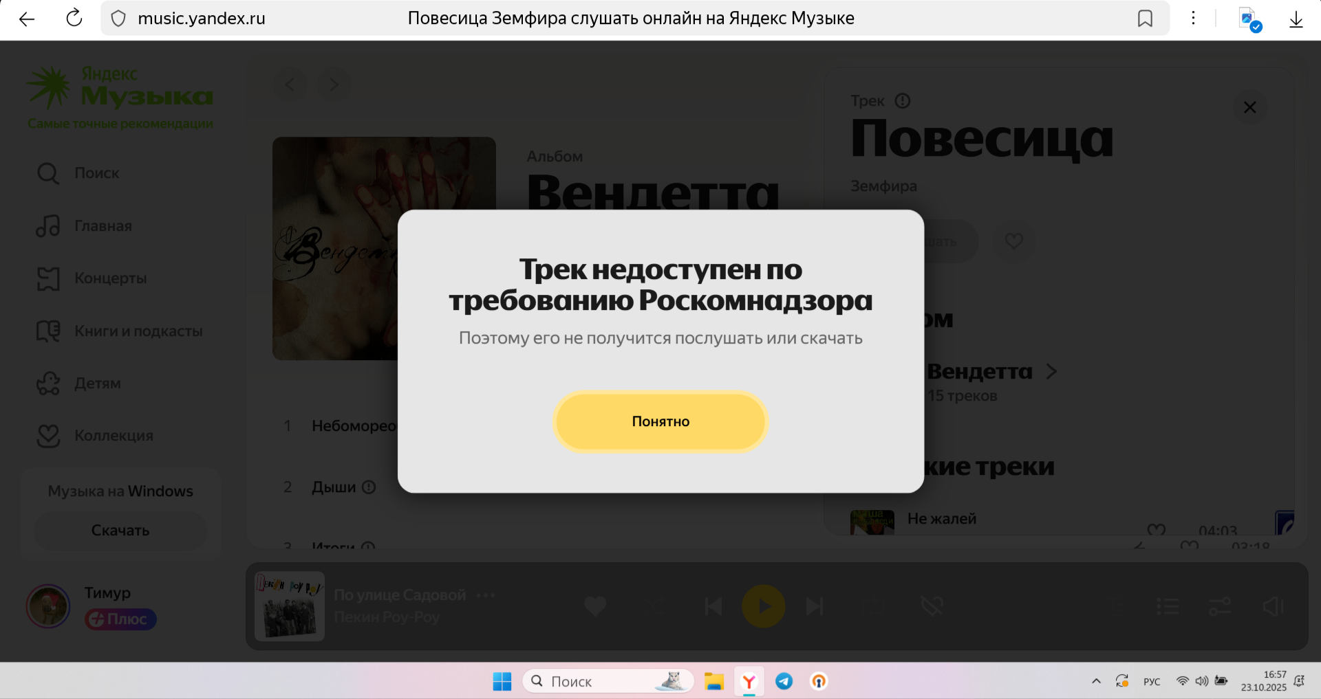
Task: Go to Главная in the sidebar
Action: click(84, 226)
